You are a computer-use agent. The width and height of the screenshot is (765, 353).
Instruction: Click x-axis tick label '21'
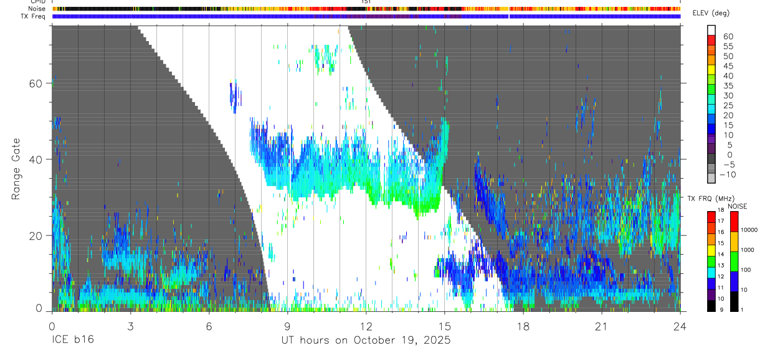pyautogui.click(x=601, y=326)
